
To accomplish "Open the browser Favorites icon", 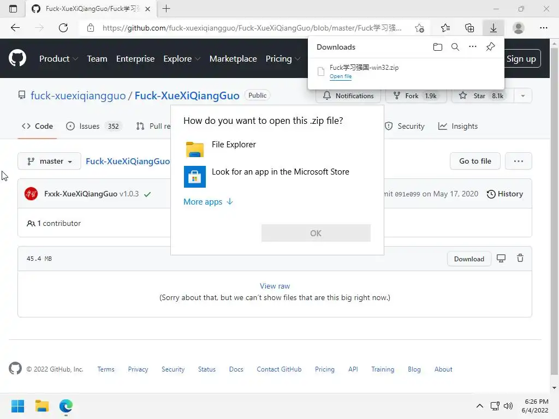I will point(445,28).
